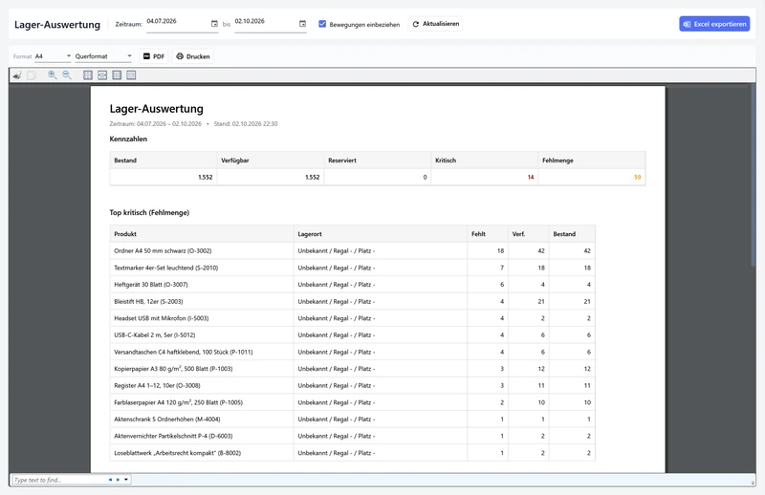Click the Reserviert value 0
Image resolution: width=765 pixels, height=495 pixels.
click(425, 177)
